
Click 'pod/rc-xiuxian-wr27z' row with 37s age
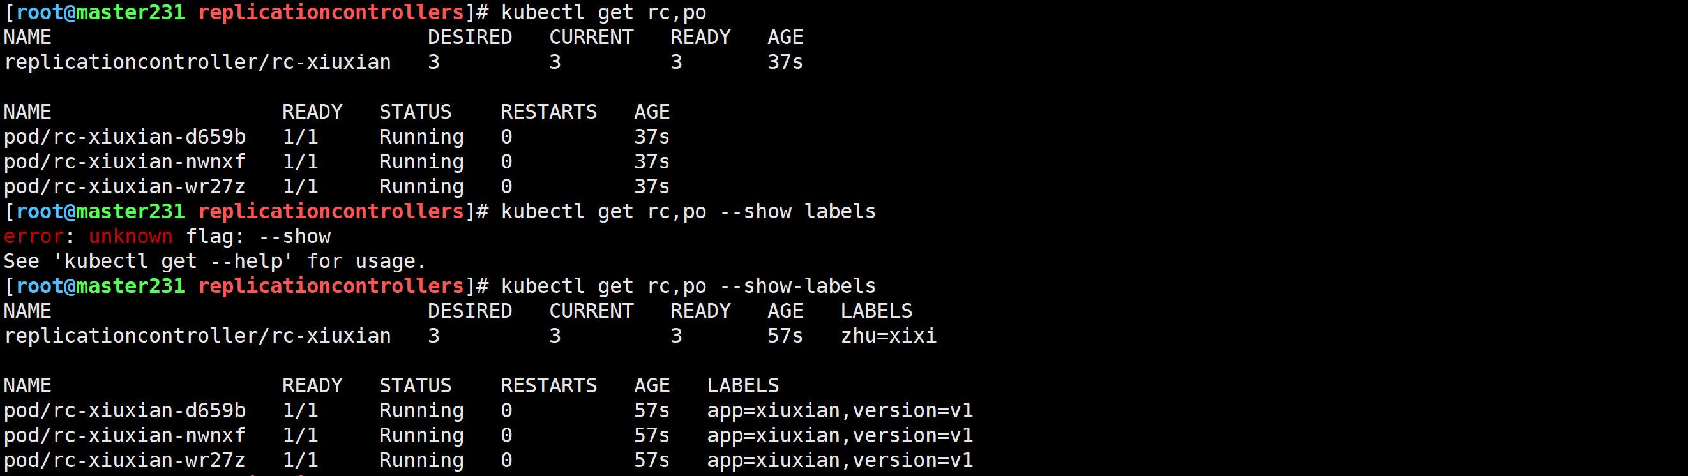(337, 186)
